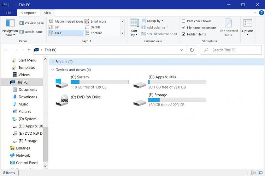Open the Navigation pane options
Viewport: 265px width, 176px height.
tap(10, 28)
